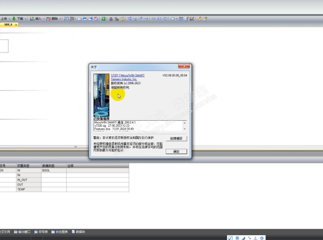This screenshot has height=240, width=323.
Task: Expand the Delete (删除) dropdown arrow
Action: [x=60, y=19]
